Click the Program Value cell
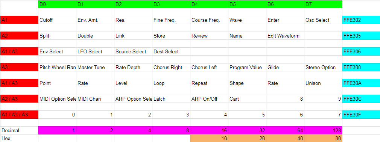This screenshot has width=380, height=142. pos(247,68)
